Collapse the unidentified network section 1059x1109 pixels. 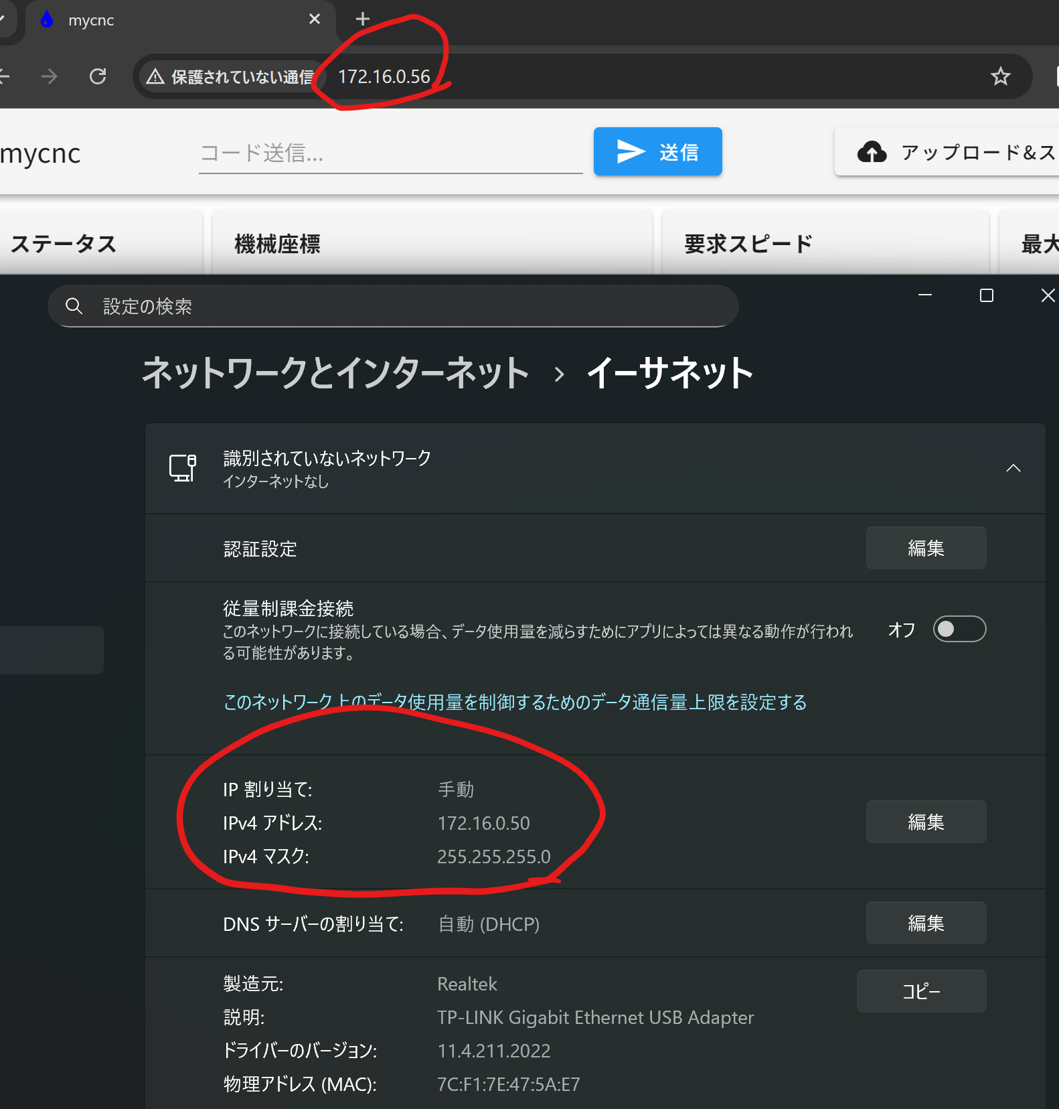(1013, 468)
